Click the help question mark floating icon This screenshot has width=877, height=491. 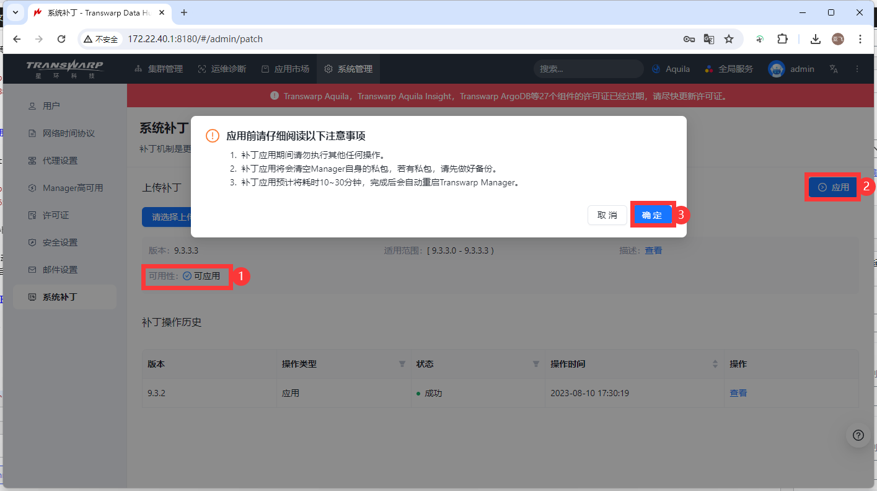pos(858,435)
